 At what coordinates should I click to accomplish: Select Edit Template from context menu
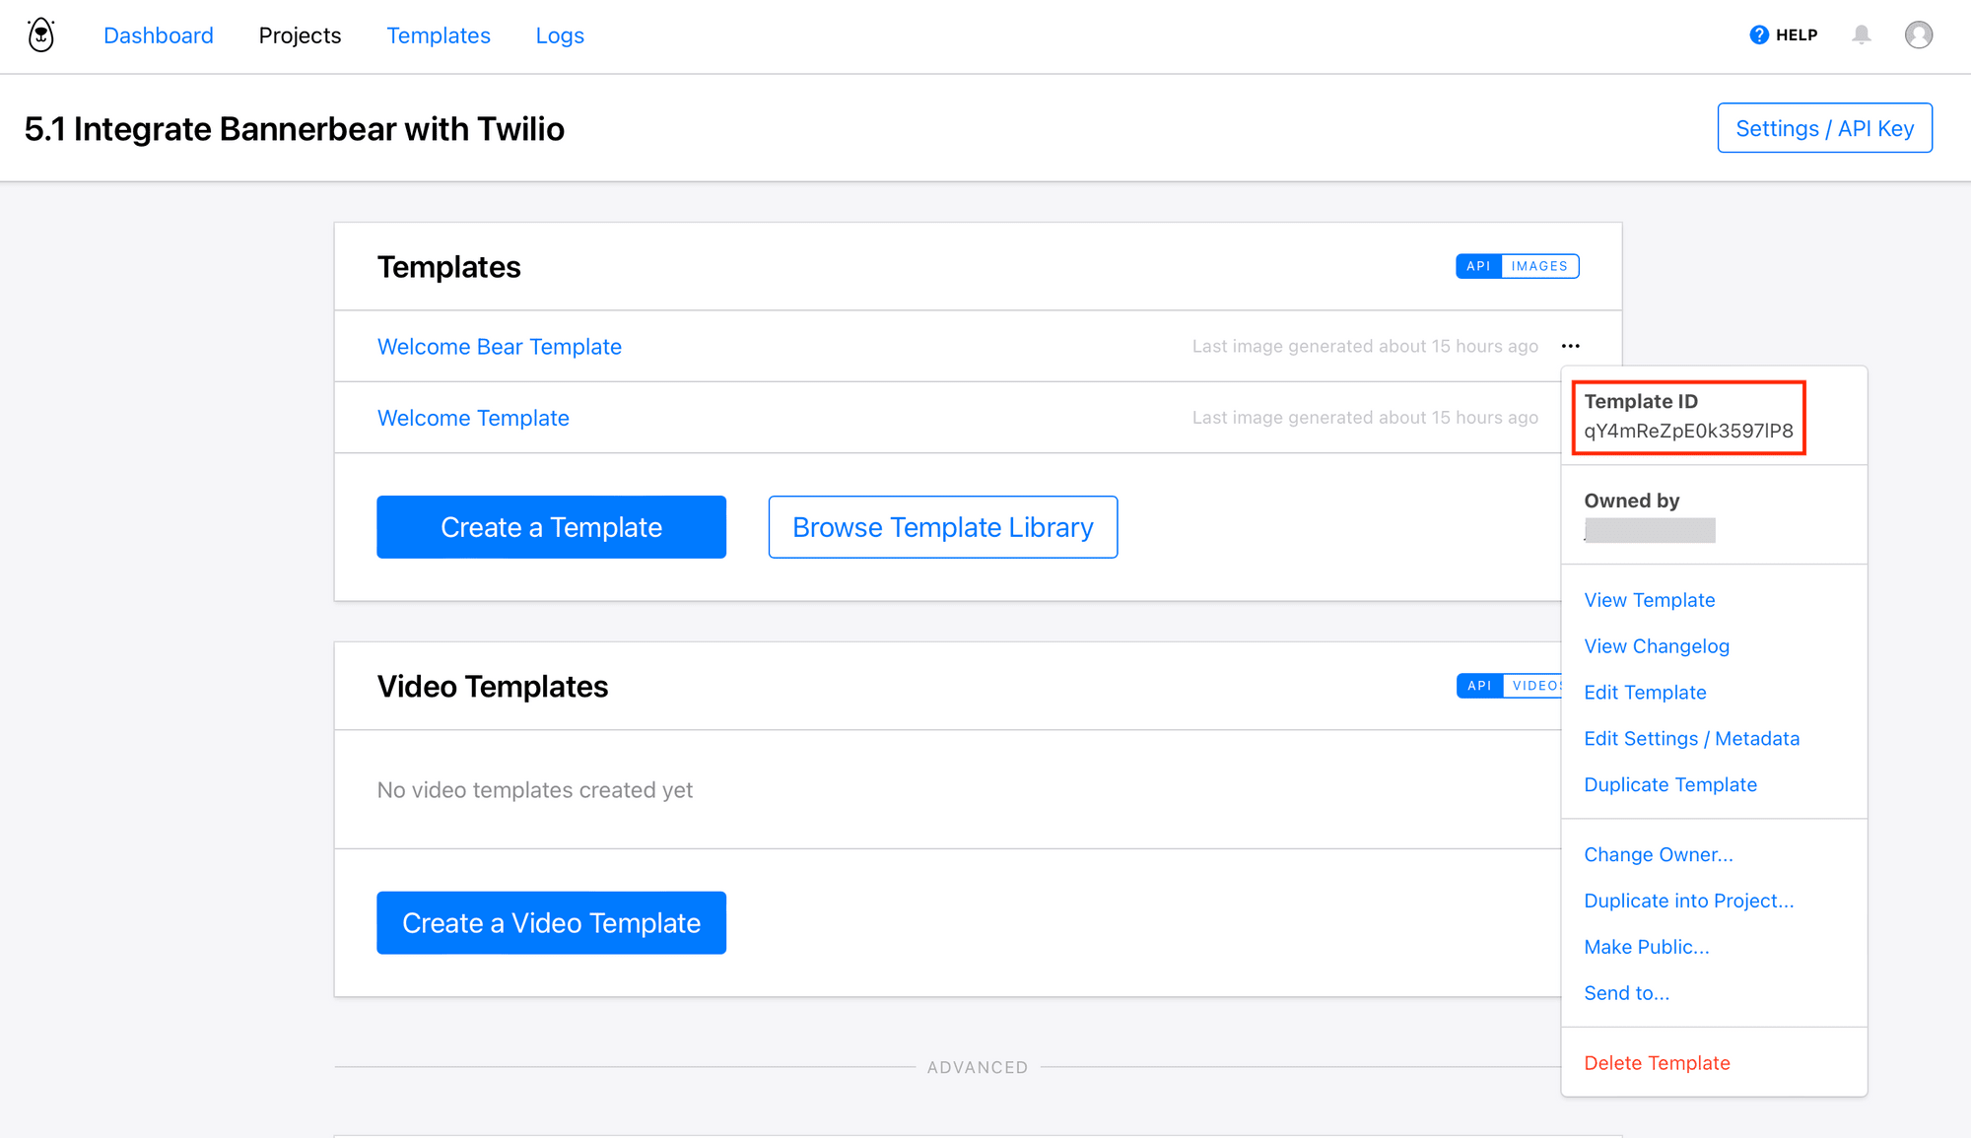(1645, 691)
